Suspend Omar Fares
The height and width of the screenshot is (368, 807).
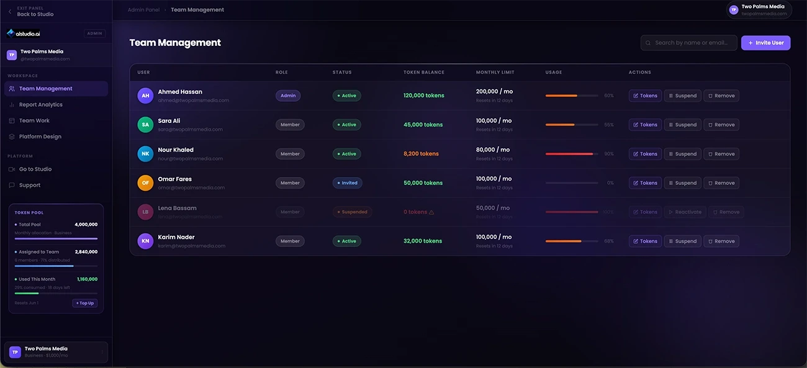pos(683,183)
